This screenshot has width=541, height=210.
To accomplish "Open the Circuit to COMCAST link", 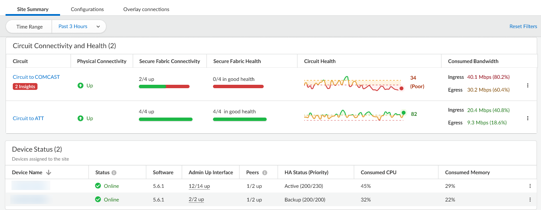I will (36, 77).
